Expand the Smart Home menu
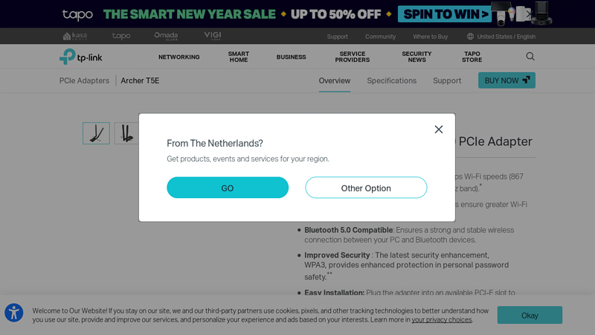 (239, 57)
